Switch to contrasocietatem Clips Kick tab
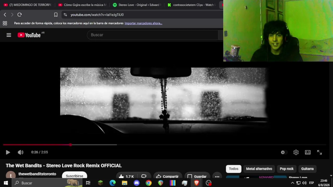Image resolution: width=333 pixels, height=187 pixels. pyautogui.click(x=191, y=5)
